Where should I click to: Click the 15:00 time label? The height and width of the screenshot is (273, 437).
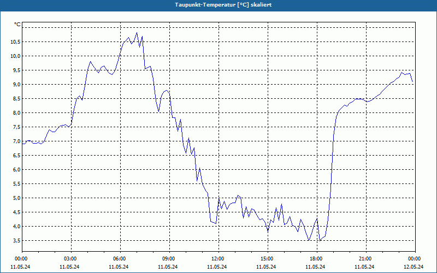268,259
